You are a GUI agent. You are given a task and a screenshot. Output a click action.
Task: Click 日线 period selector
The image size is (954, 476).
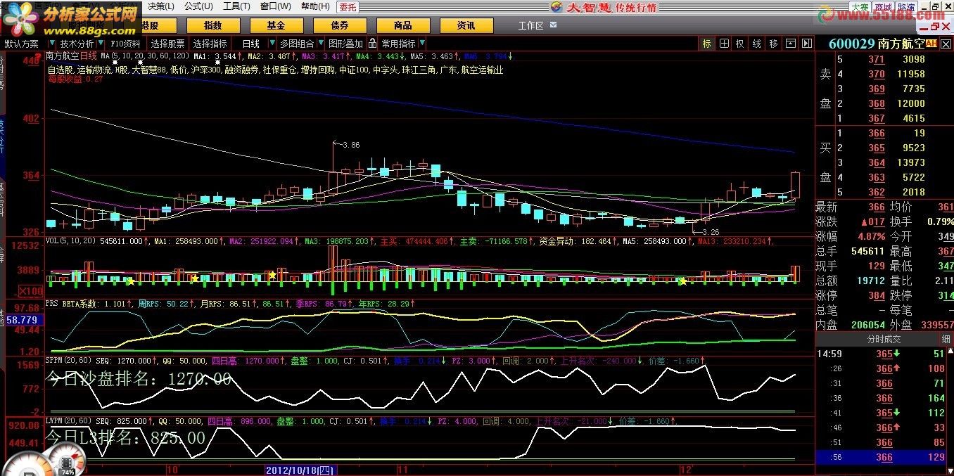(250, 44)
